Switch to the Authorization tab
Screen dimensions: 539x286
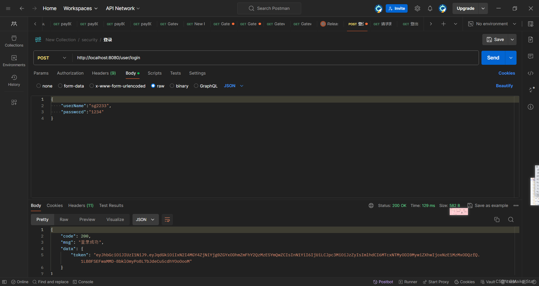[x=70, y=73]
